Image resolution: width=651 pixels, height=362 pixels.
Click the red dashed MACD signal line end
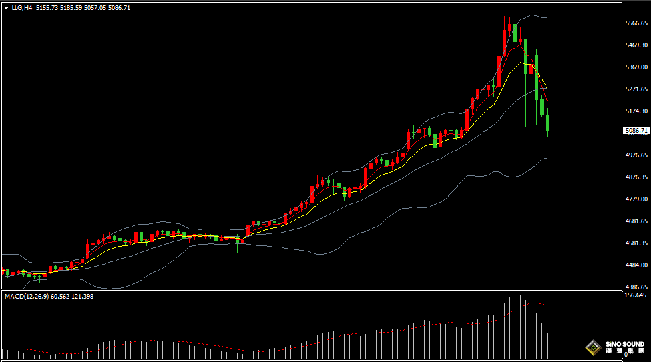point(544,305)
